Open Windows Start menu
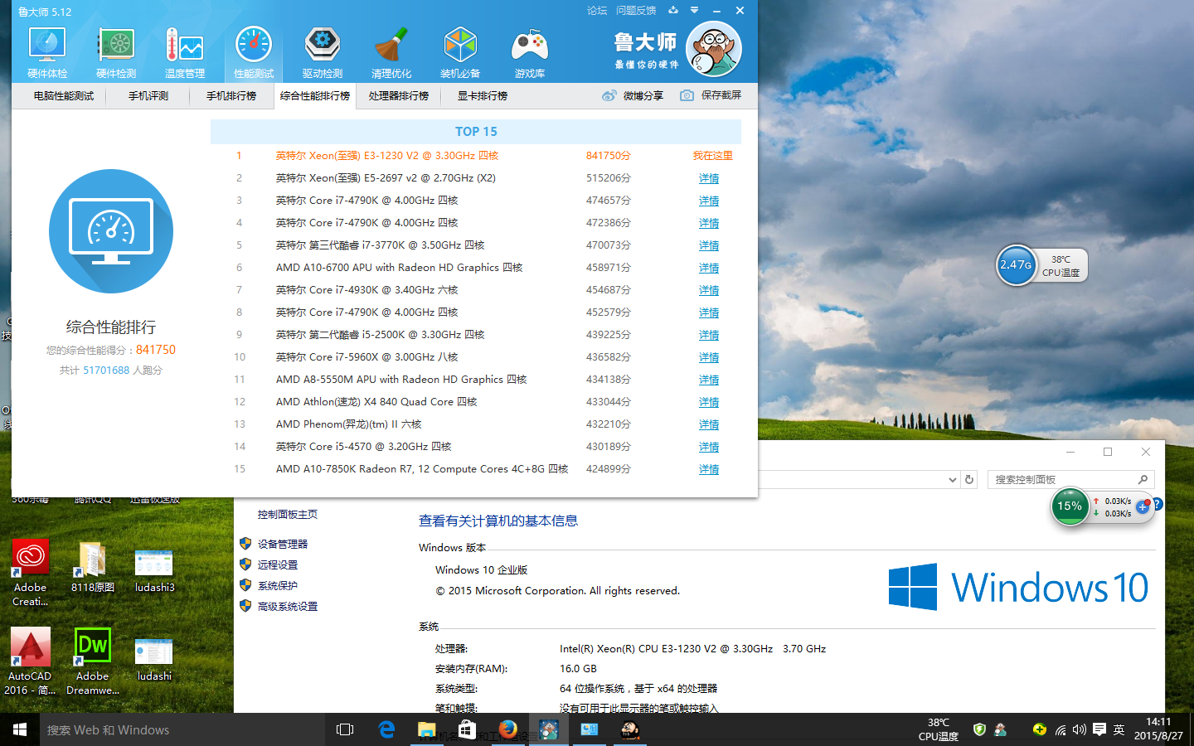 click(x=20, y=729)
